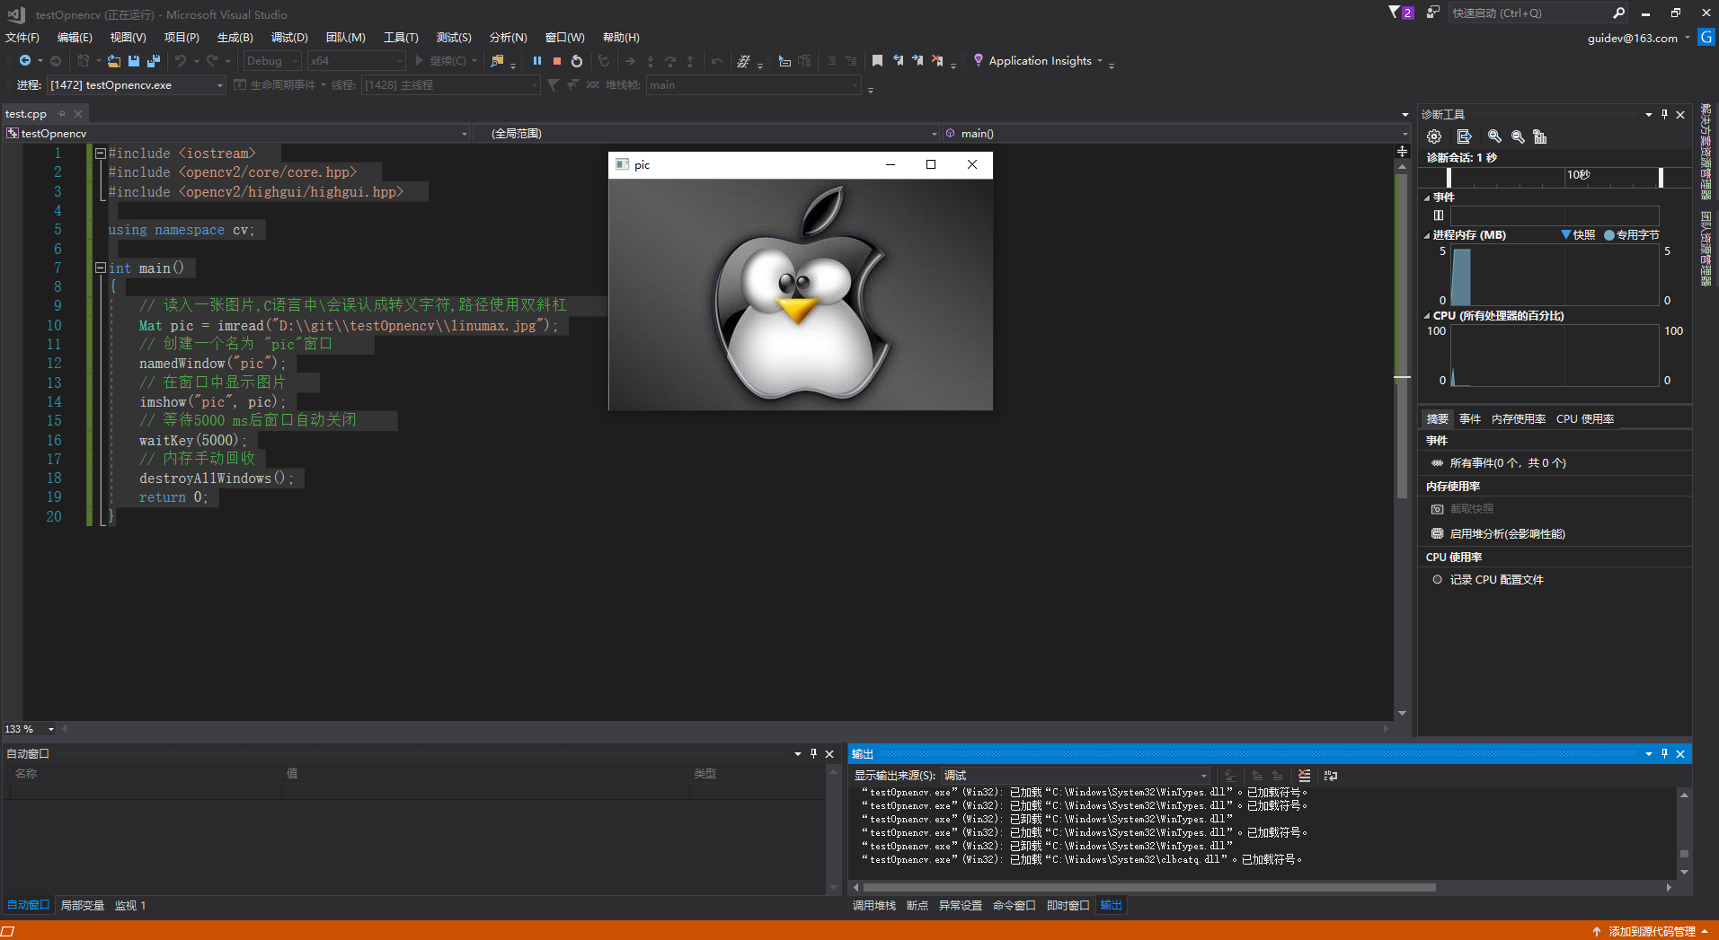
Task: Open the 调试(D) menu
Action: (289, 37)
